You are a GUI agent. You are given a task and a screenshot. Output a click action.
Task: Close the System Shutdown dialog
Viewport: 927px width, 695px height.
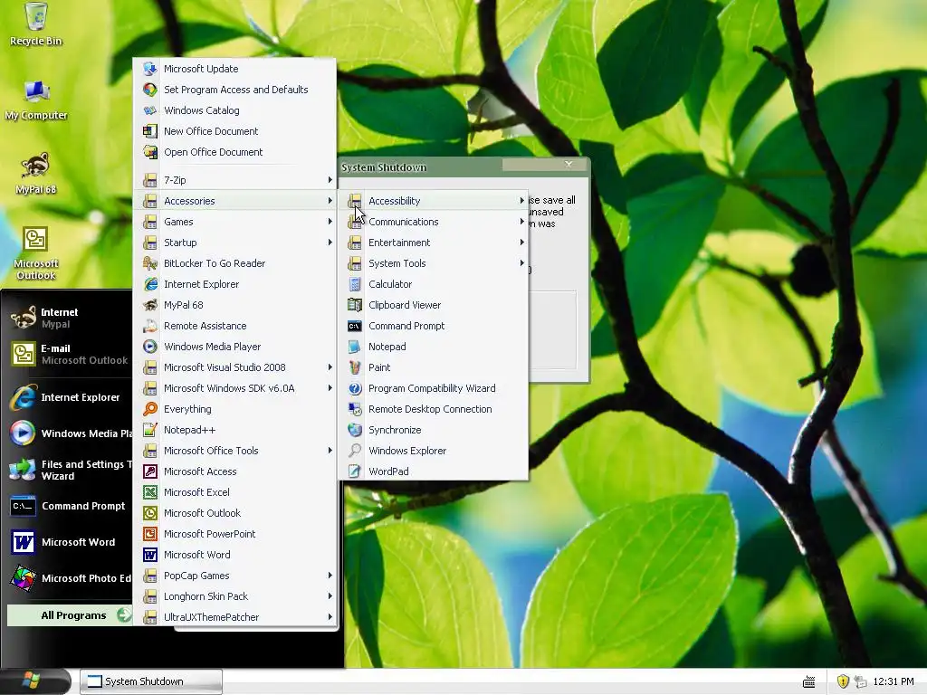tap(569, 165)
